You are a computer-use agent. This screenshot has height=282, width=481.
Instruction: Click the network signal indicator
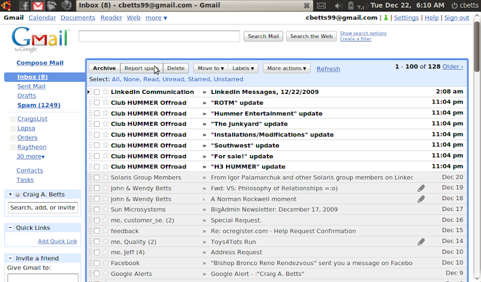tap(361, 6)
